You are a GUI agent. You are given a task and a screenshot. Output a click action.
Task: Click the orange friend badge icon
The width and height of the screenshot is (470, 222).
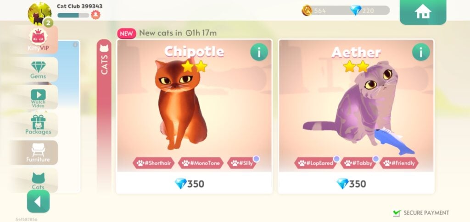(95, 14)
